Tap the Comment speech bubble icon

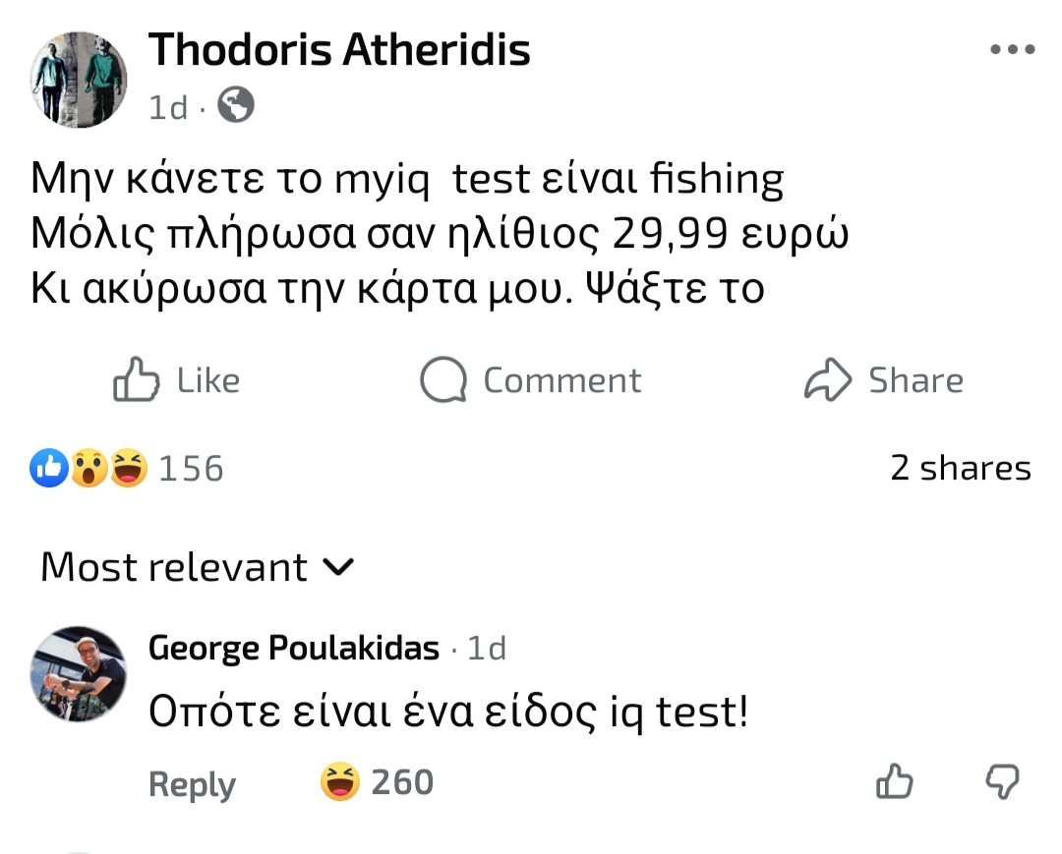[x=442, y=380]
